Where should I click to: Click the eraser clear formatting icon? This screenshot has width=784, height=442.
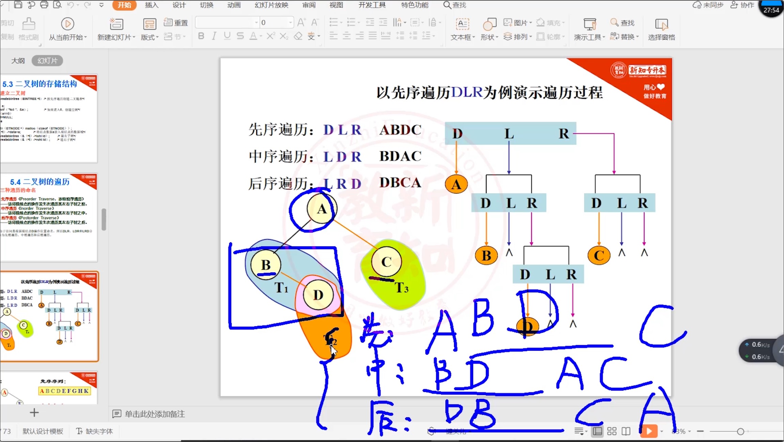[298, 36]
